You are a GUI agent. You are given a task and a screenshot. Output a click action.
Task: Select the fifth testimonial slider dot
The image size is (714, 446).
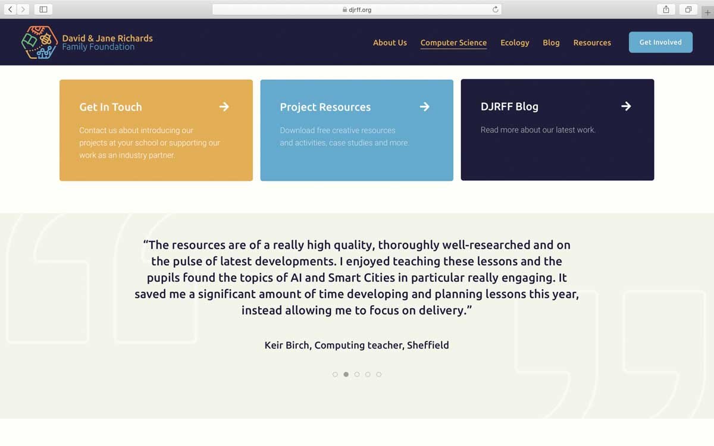tap(378, 374)
